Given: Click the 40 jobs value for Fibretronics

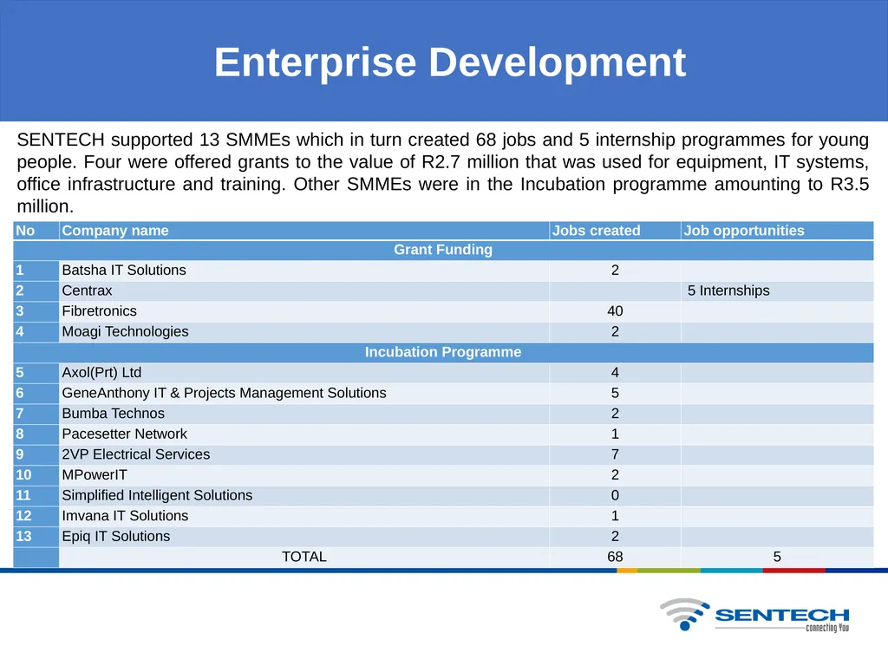Looking at the screenshot, I should [x=615, y=311].
